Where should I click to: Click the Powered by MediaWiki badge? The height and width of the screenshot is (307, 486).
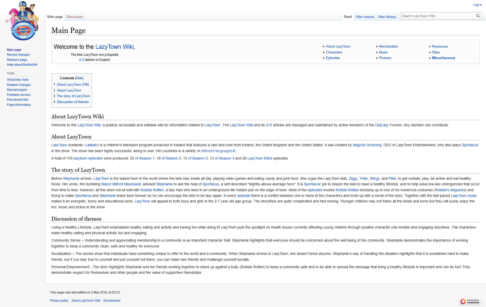point(470,301)
